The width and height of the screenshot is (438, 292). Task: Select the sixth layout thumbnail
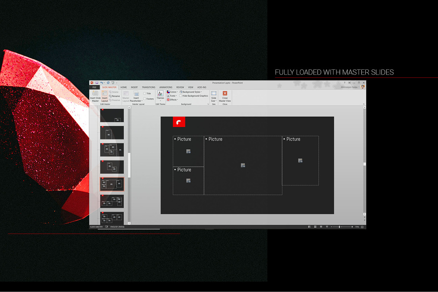tap(112, 201)
